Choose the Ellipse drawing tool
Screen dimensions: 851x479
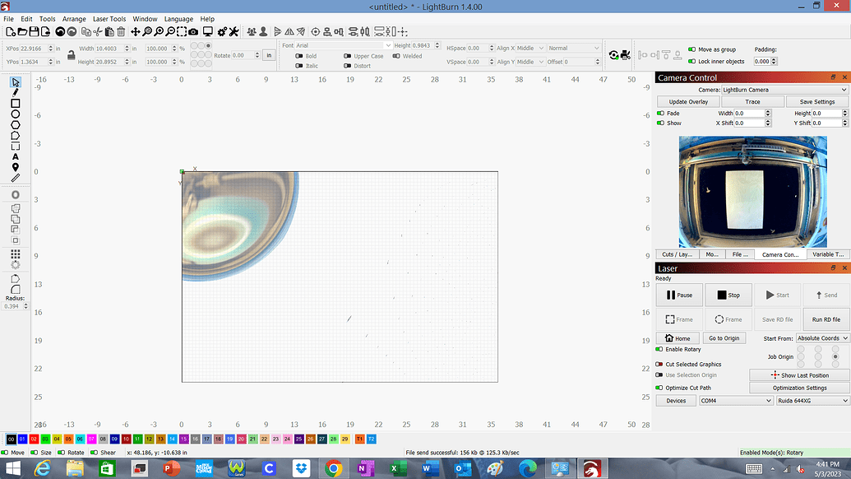pos(16,114)
